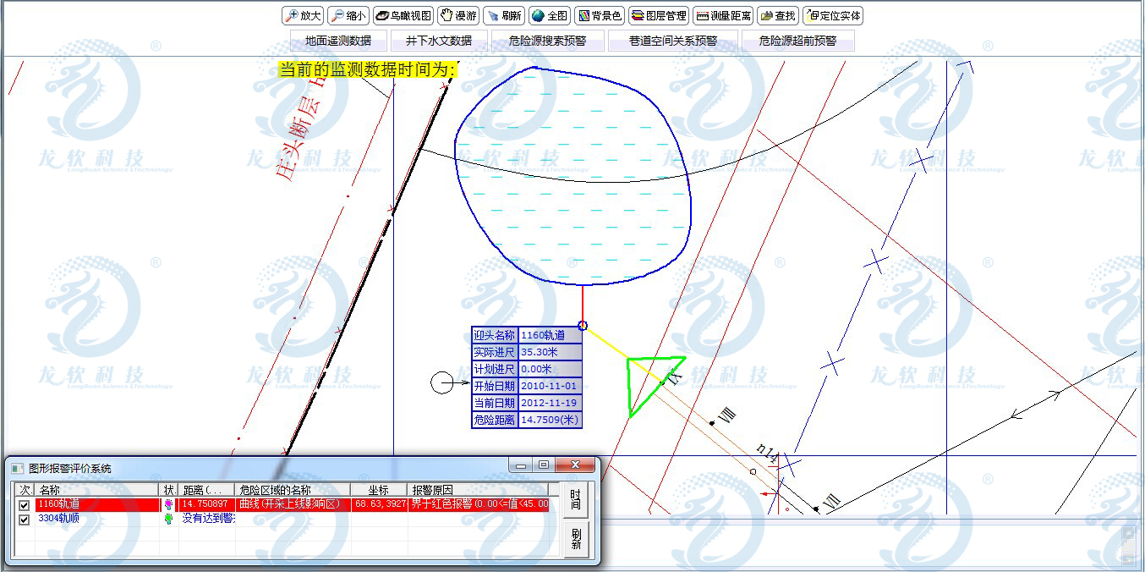Activate the 漫游 pan hand tool
This screenshot has height=572, width=1145.
coord(458,15)
